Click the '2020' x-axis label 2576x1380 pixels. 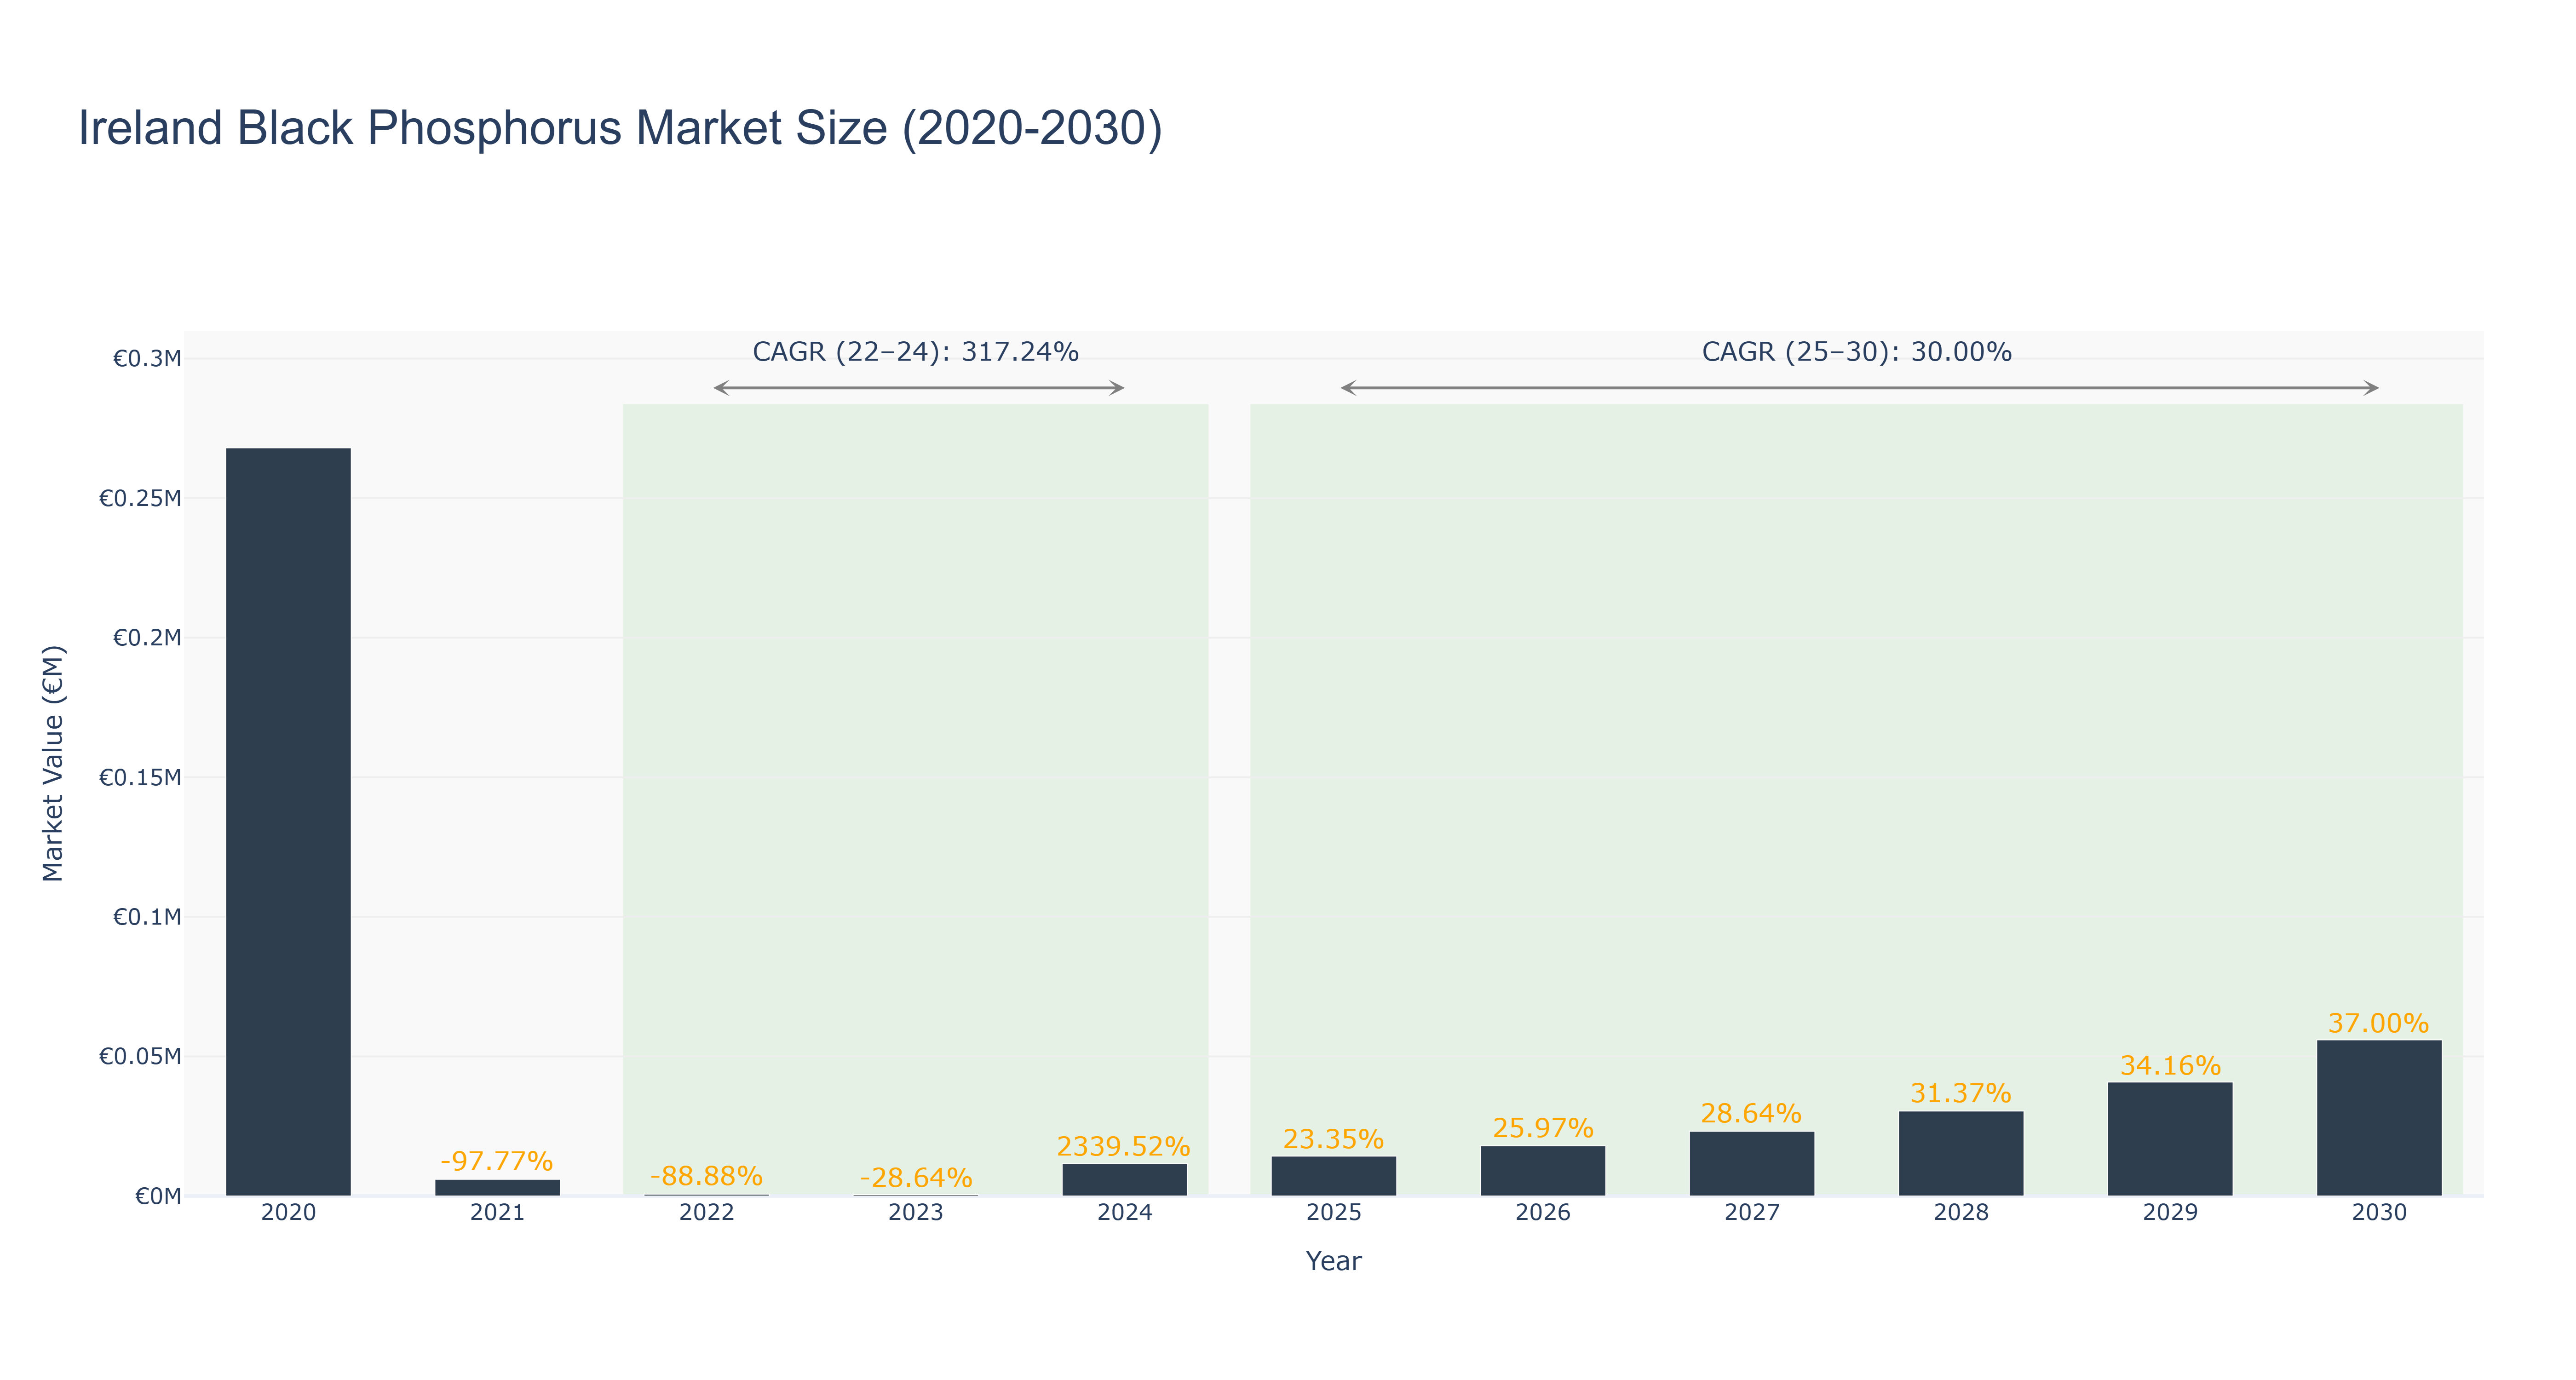288,1213
